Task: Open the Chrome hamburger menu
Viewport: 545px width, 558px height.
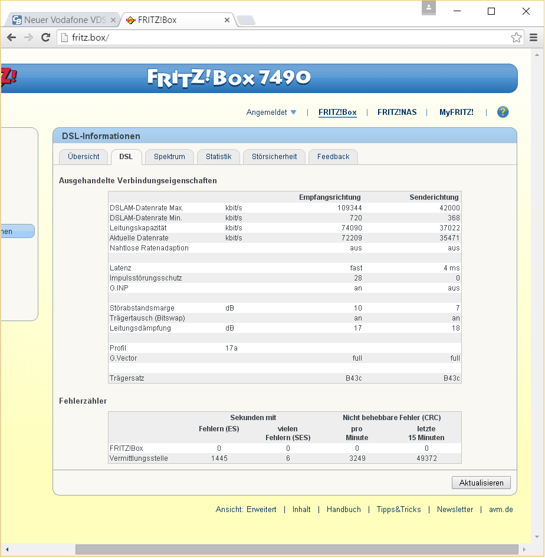Action: [533, 37]
